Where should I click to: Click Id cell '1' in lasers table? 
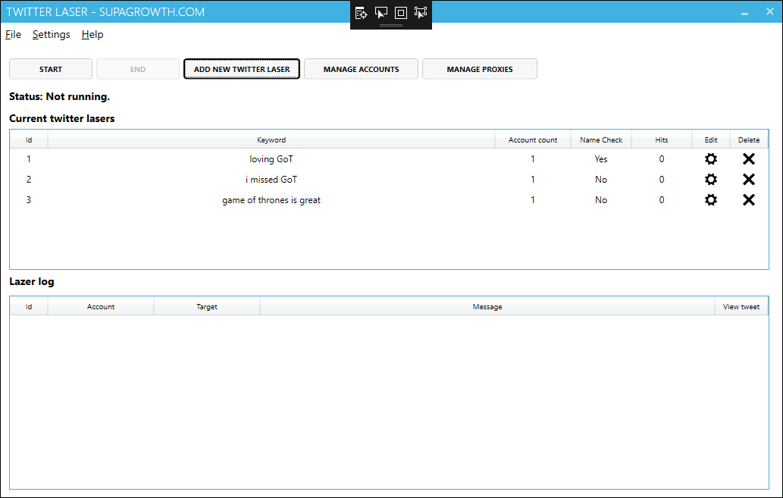click(29, 159)
